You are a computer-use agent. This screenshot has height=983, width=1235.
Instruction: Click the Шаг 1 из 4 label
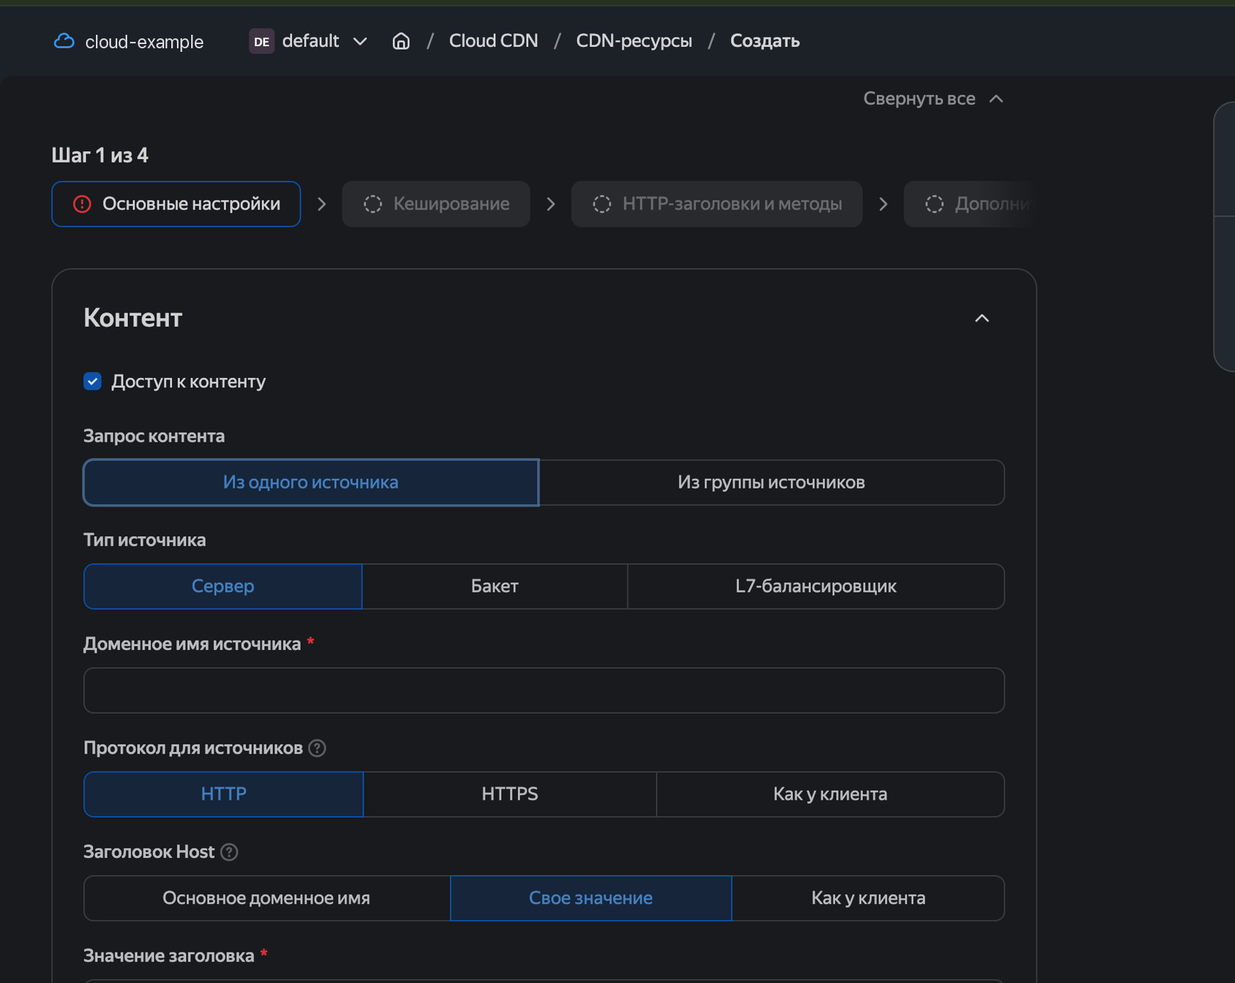tap(100, 156)
